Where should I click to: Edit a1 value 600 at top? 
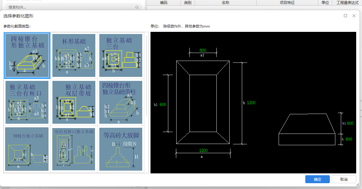tap(203, 50)
